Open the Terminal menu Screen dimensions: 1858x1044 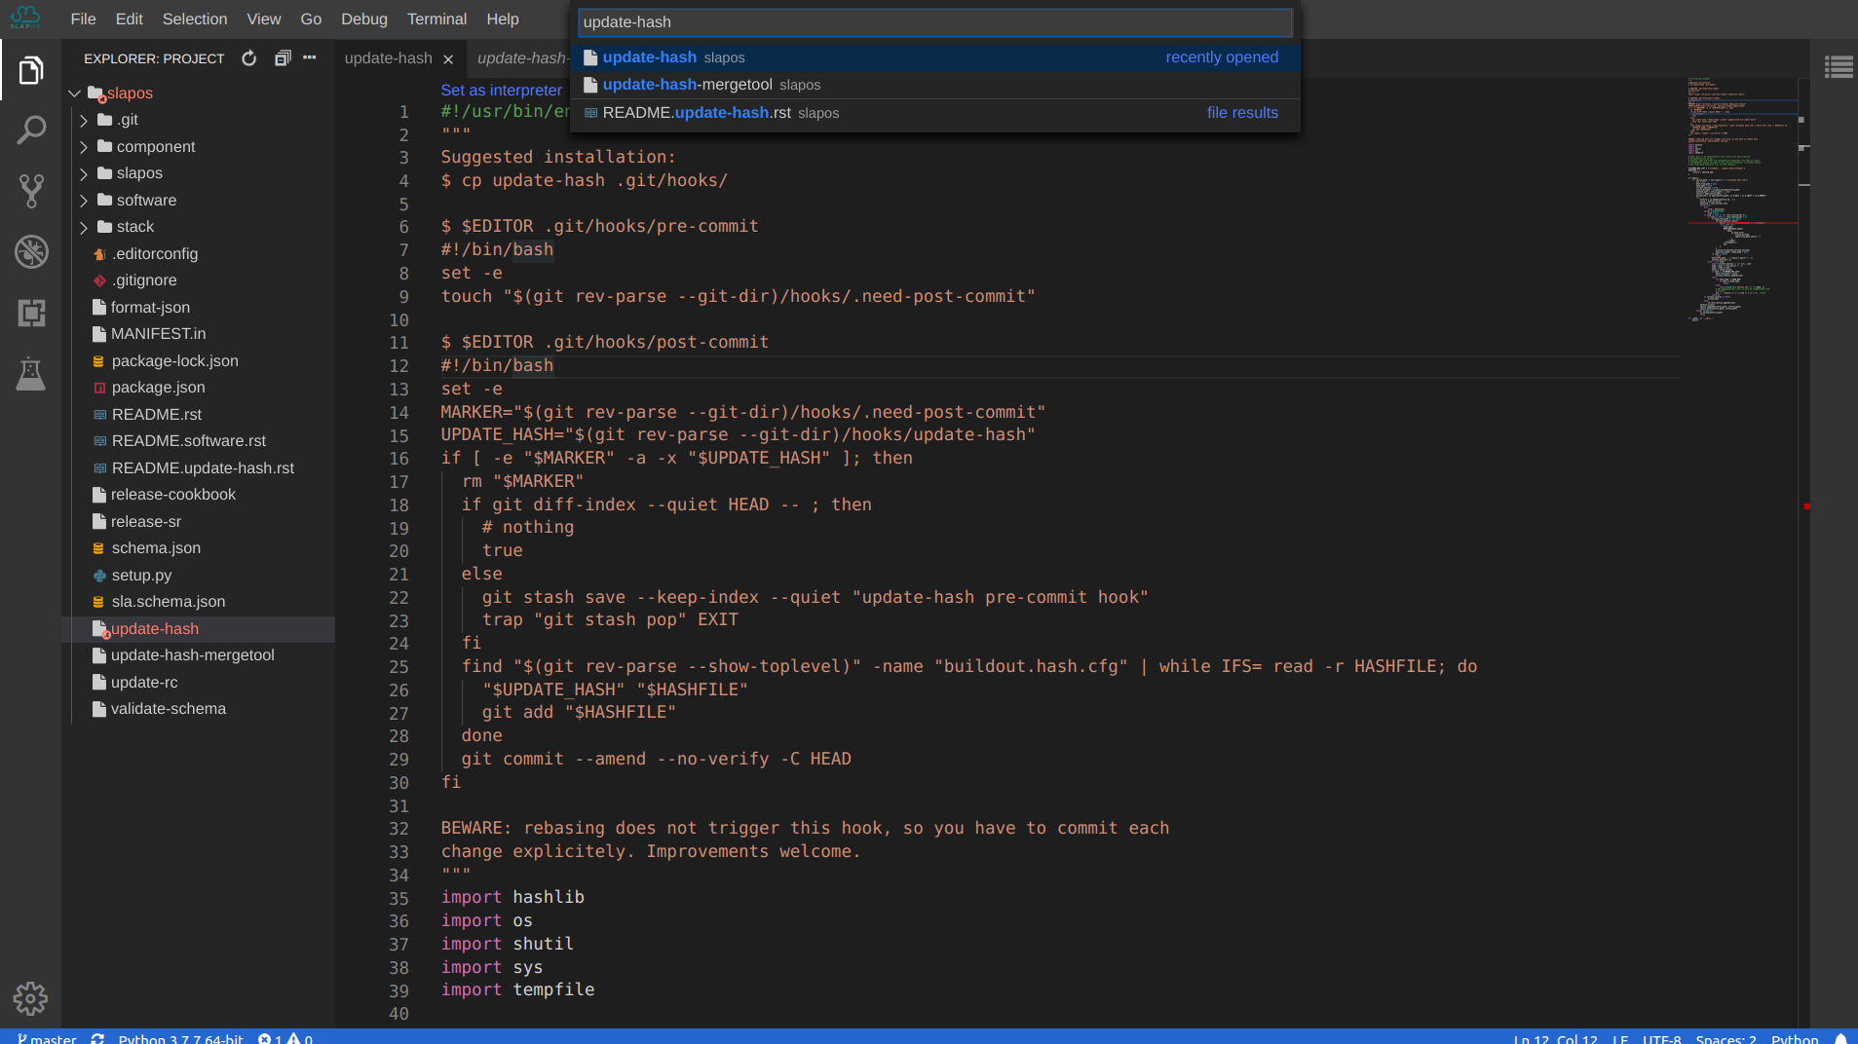click(436, 19)
